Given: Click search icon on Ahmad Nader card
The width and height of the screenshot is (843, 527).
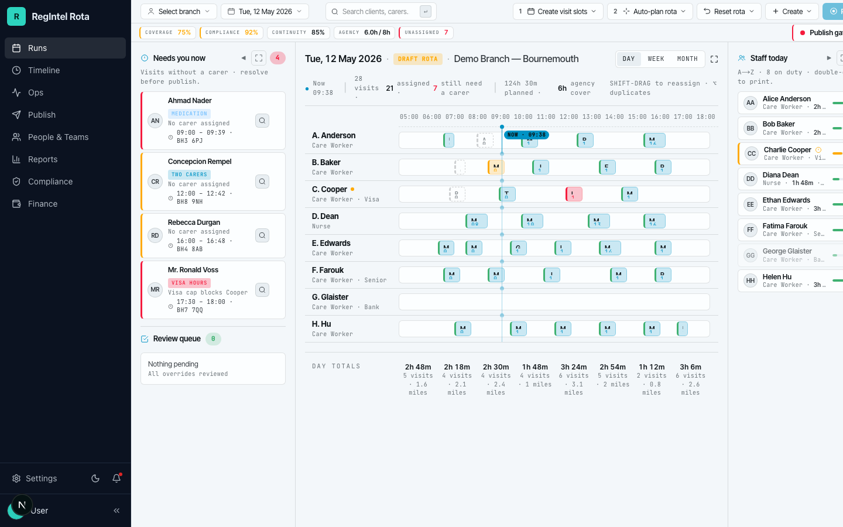Looking at the screenshot, I should pos(262,121).
